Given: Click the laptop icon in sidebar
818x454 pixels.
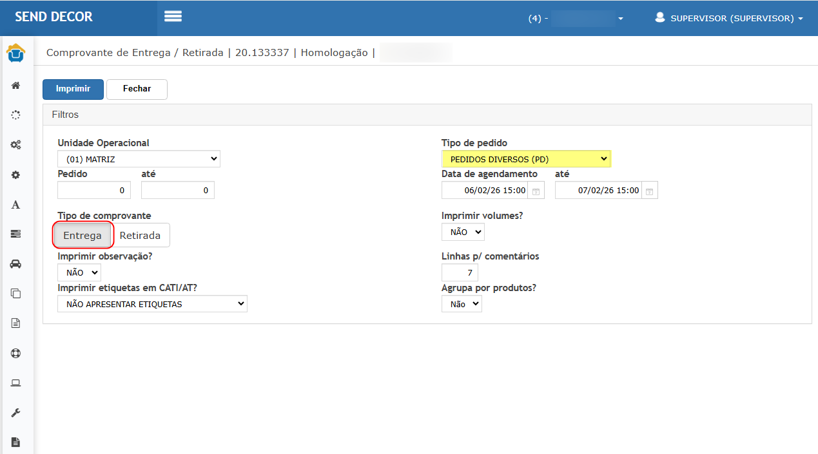Looking at the screenshot, I should click(x=16, y=383).
